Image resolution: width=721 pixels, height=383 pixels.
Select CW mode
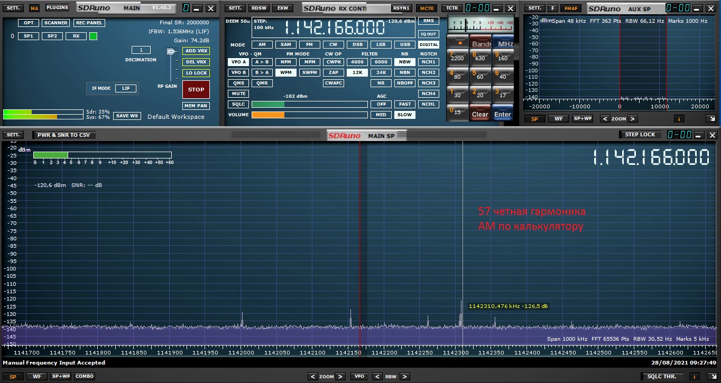pyautogui.click(x=333, y=44)
